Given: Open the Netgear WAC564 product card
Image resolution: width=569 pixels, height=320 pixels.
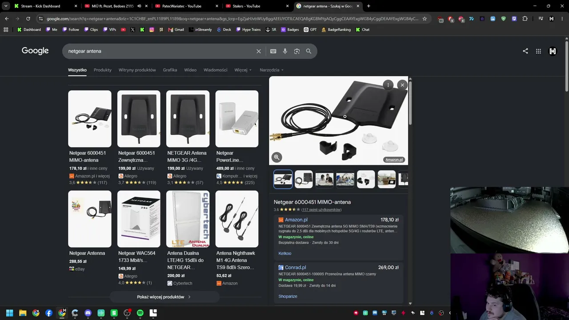Looking at the screenshot, I should (139, 238).
